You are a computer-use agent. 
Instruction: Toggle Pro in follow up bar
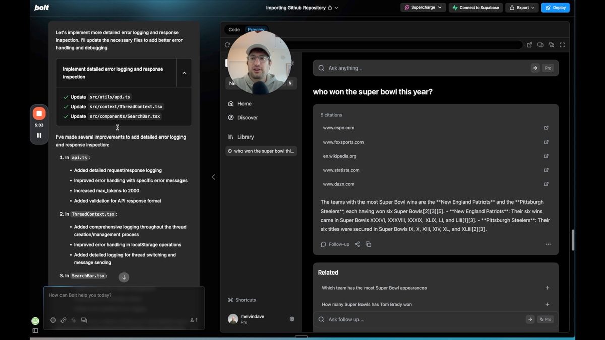[545, 319]
